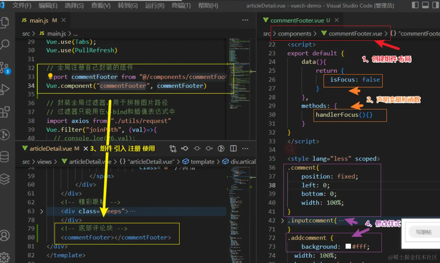The height and width of the screenshot is (263, 440).
Task: Open More Actions for articleDetail.vue editor group
Action: click(x=245, y=148)
